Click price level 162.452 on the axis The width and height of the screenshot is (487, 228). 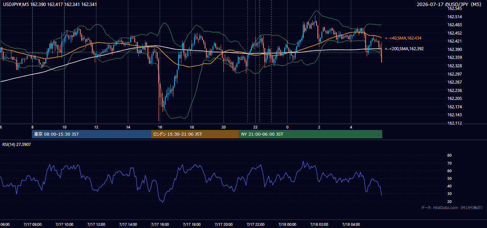[x=454, y=33]
